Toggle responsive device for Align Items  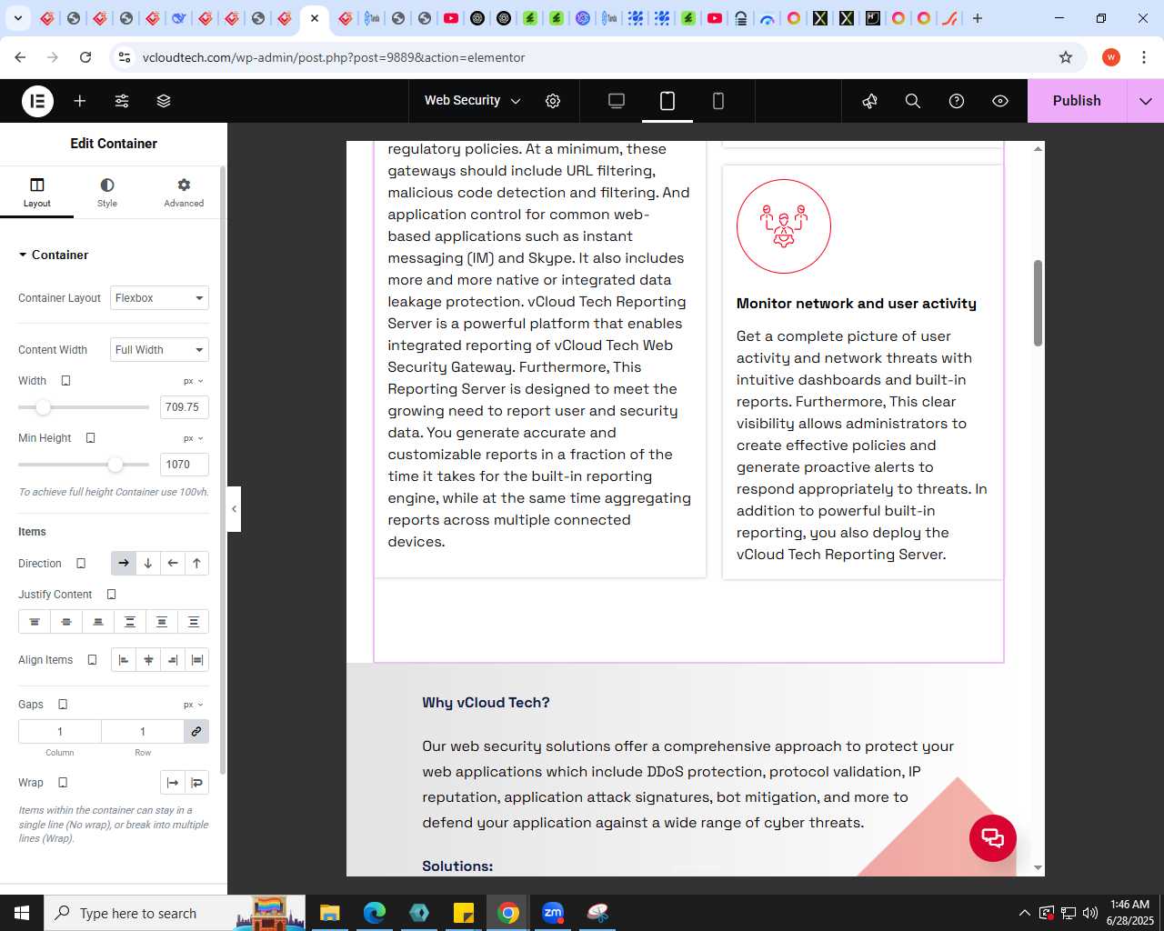92,660
